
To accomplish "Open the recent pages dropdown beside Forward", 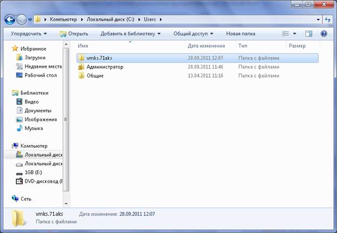I will [x=30, y=20].
